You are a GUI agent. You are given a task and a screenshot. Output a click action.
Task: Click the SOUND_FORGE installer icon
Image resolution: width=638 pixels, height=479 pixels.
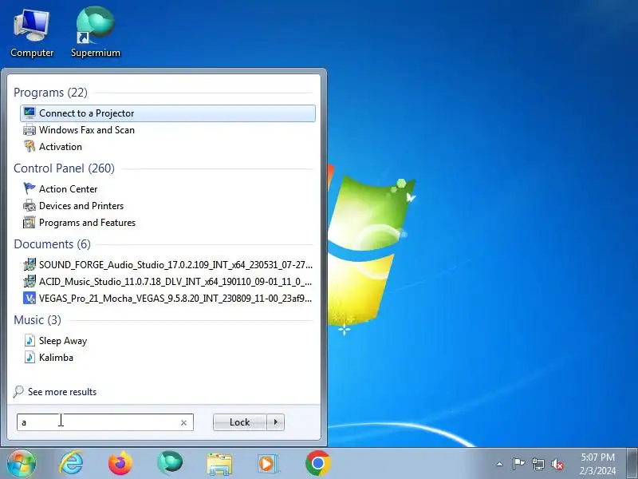30,265
